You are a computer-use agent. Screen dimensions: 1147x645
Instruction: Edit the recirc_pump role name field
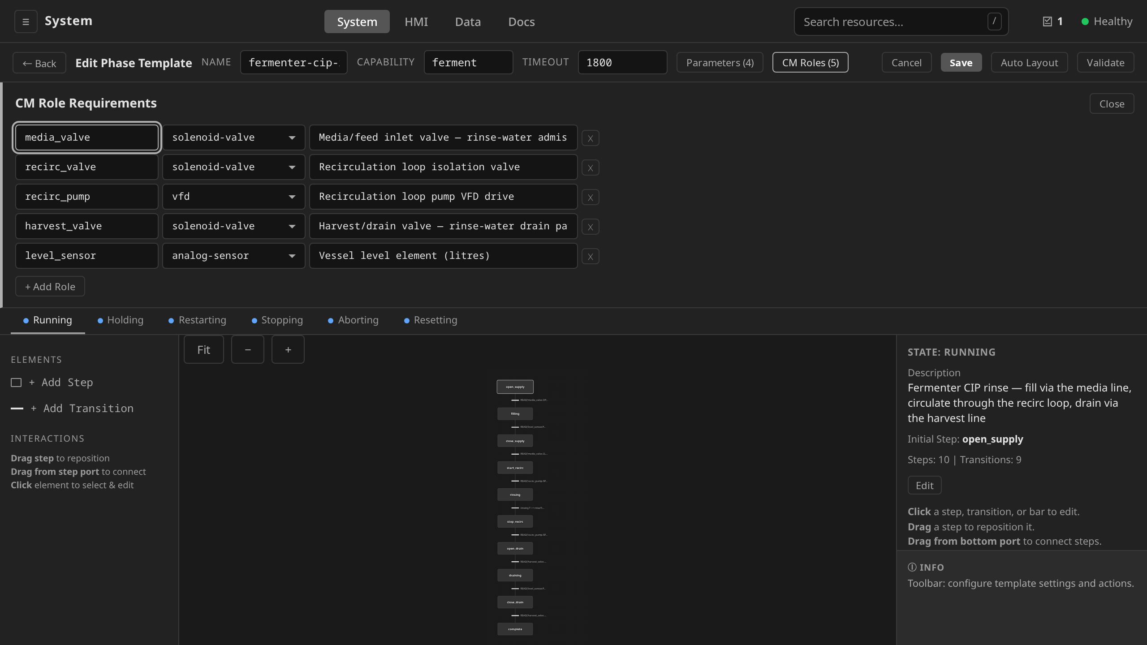point(87,197)
